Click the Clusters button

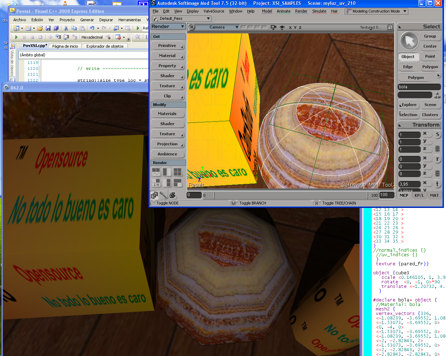click(430, 115)
